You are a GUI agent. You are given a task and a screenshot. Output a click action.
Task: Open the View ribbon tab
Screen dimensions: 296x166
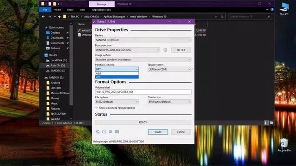82,10
